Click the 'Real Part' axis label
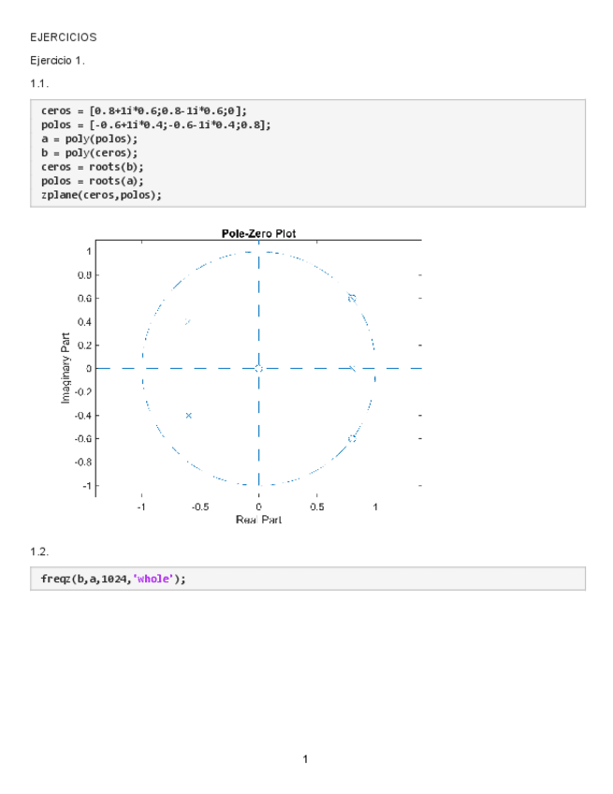 [x=258, y=520]
